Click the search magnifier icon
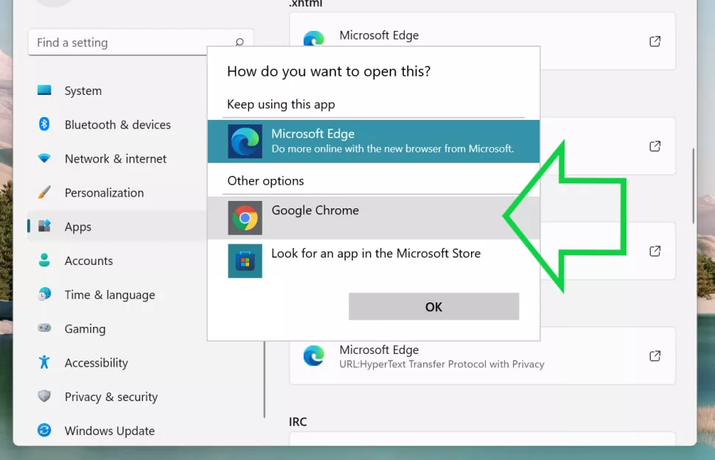Viewport: 715px width, 460px height. (240, 42)
